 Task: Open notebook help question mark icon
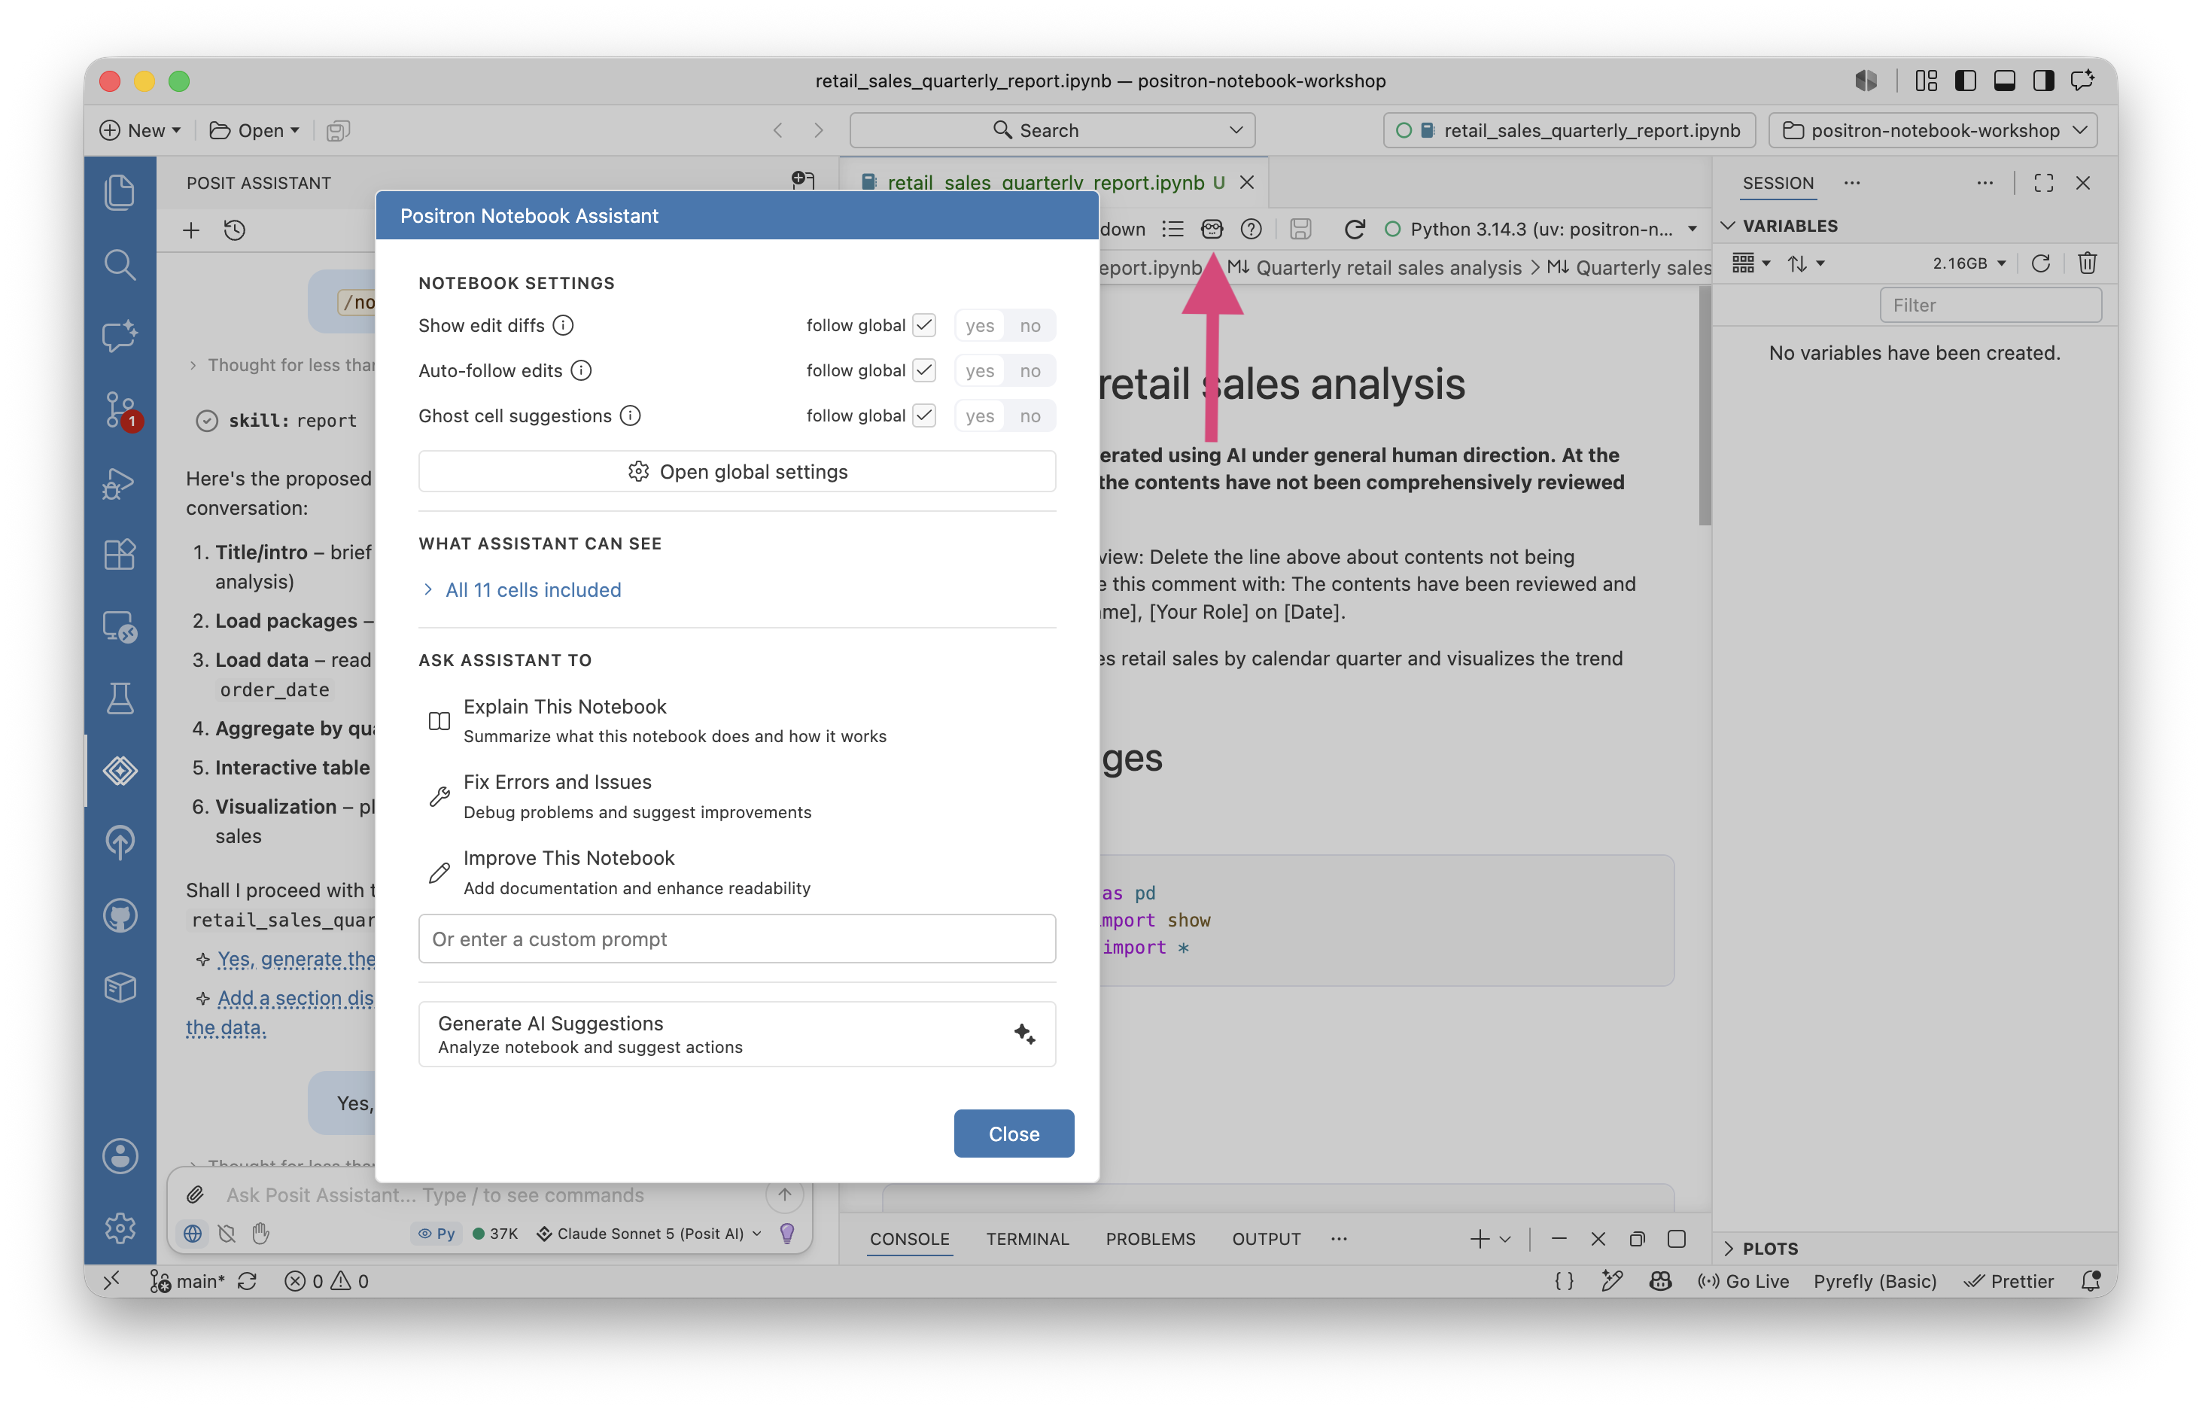click(x=1251, y=229)
